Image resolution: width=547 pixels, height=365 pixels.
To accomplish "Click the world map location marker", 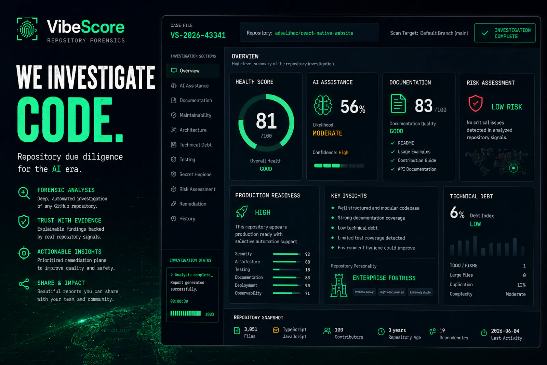I will (x=513, y=168).
